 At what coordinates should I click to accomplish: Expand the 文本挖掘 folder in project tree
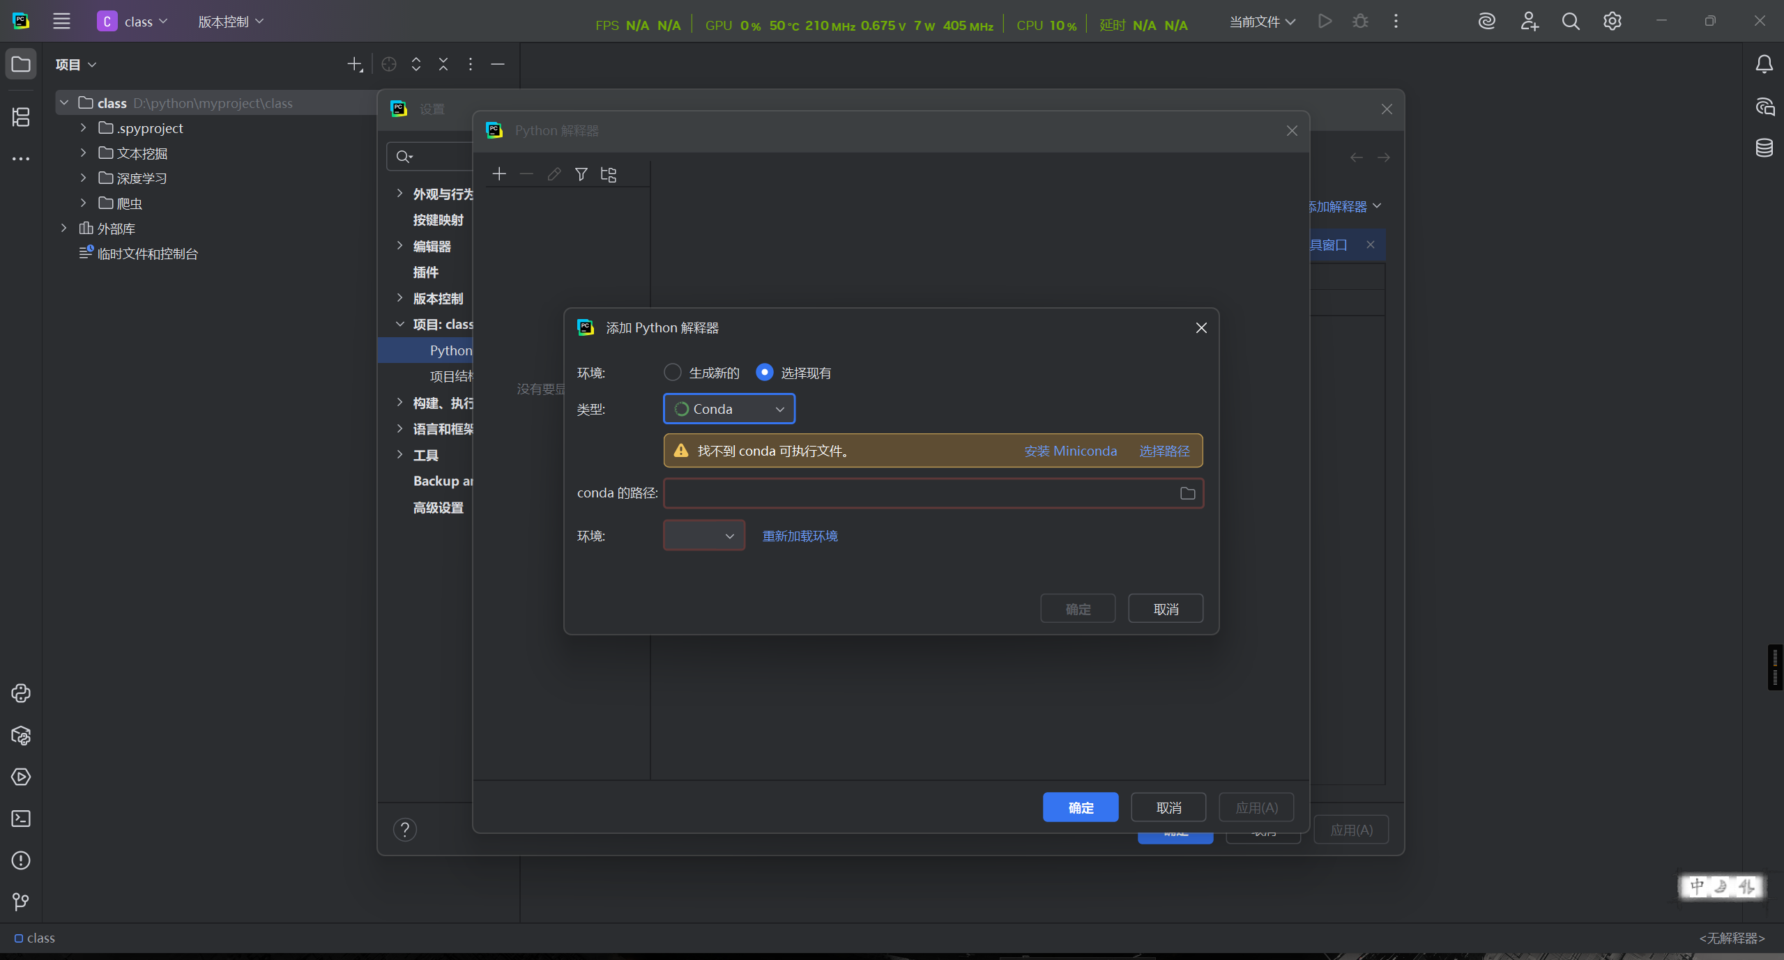84,153
